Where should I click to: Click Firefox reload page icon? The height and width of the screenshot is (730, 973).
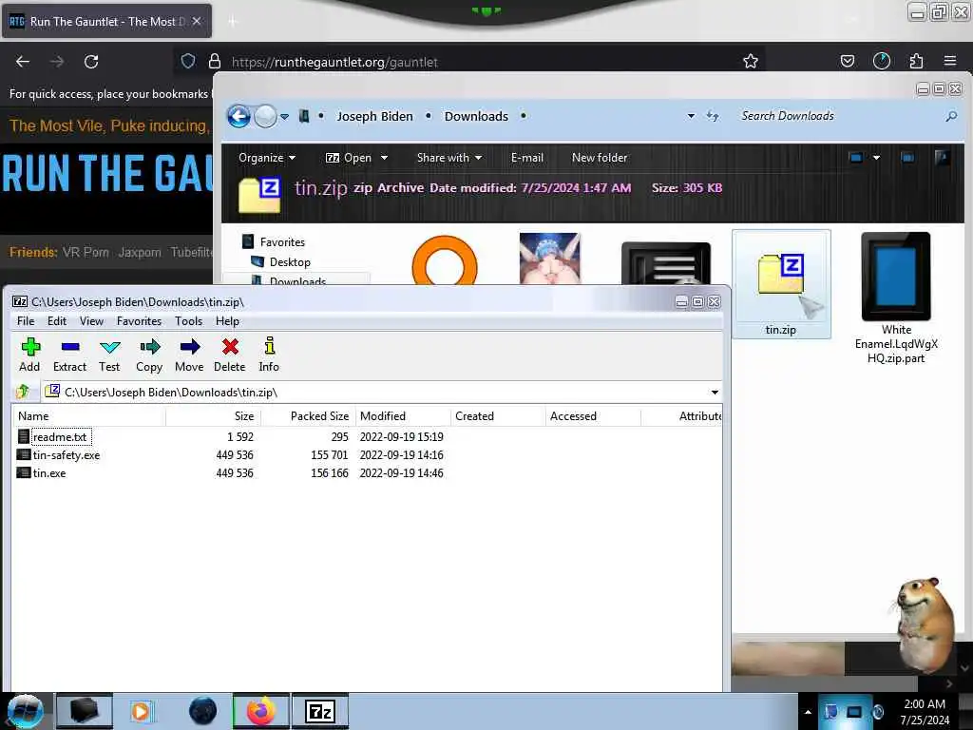click(91, 62)
